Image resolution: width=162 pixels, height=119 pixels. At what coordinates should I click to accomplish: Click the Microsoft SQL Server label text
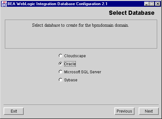[83, 72]
